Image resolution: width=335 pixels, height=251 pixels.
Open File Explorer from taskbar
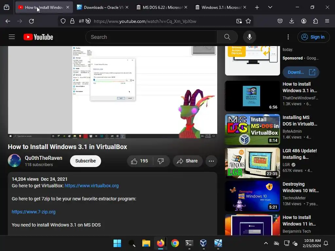coord(146,243)
